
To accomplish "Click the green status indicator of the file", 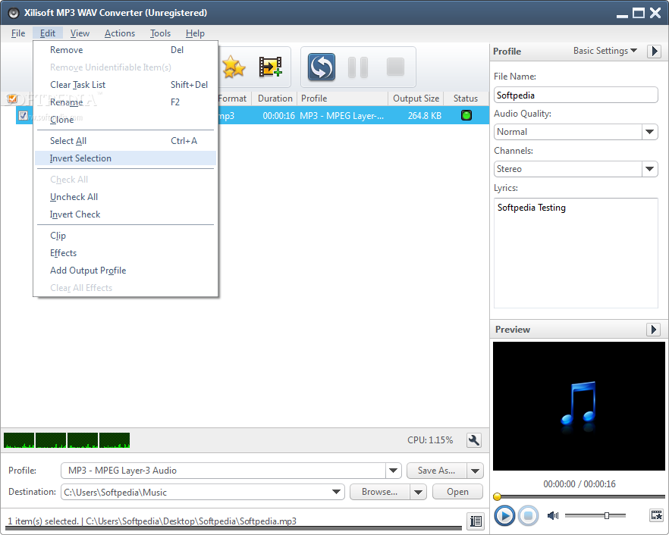I will pyautogui.click(x=466, y=115).
